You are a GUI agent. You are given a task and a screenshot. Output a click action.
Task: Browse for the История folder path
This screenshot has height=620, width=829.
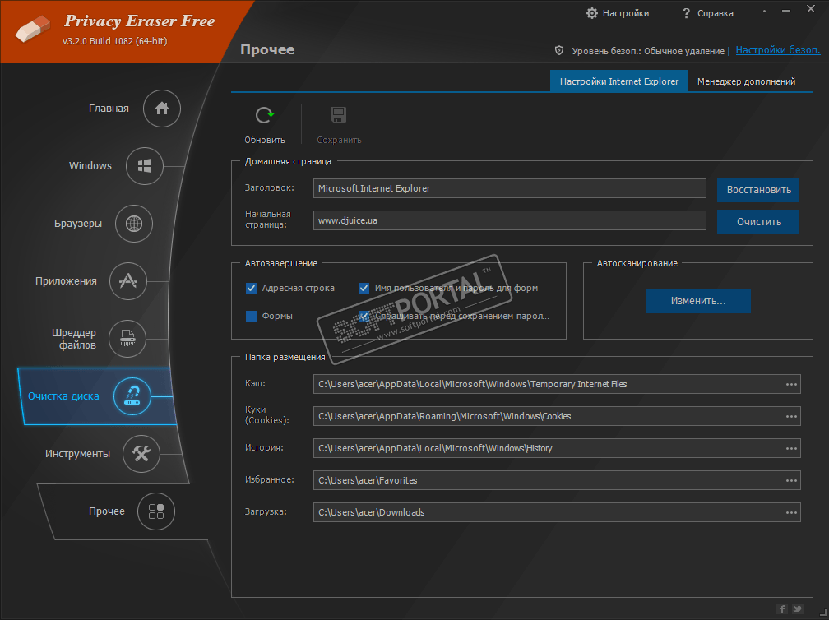[791, 448]
